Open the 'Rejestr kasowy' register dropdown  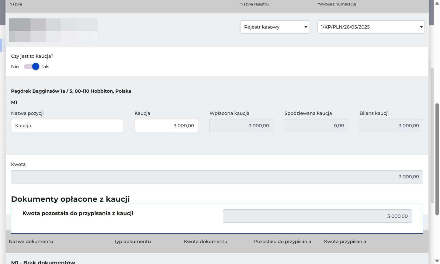(x=275, y=27)
